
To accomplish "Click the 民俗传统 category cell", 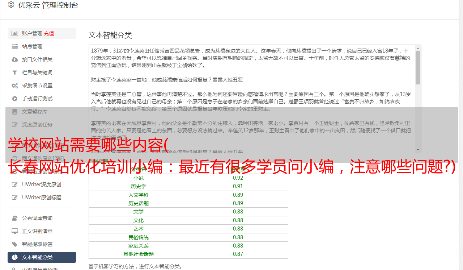I will pos(139,237).
